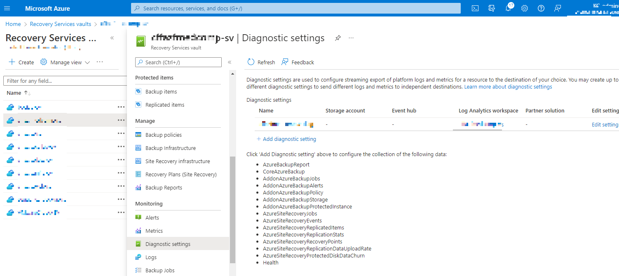This screenshot has width=619, height=276.
Task: Click the Backup policies icon
Action: (138, 135)
